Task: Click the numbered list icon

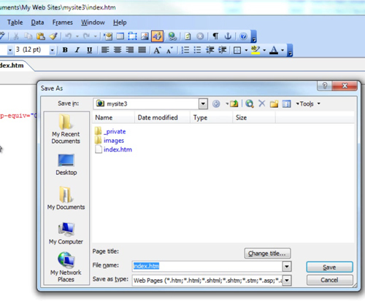Action: (185, 50)
